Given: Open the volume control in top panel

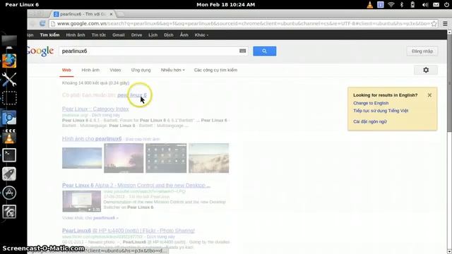Looking at the screenshot, I should point(425,5).
